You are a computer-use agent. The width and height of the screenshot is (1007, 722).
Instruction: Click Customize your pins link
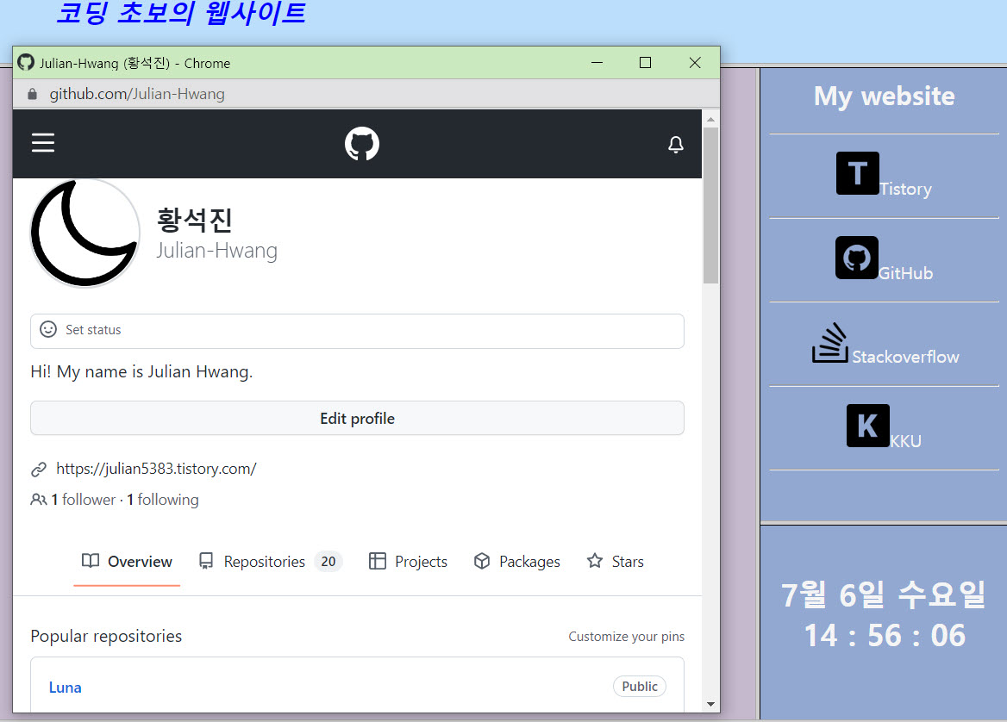pos(626,637)
